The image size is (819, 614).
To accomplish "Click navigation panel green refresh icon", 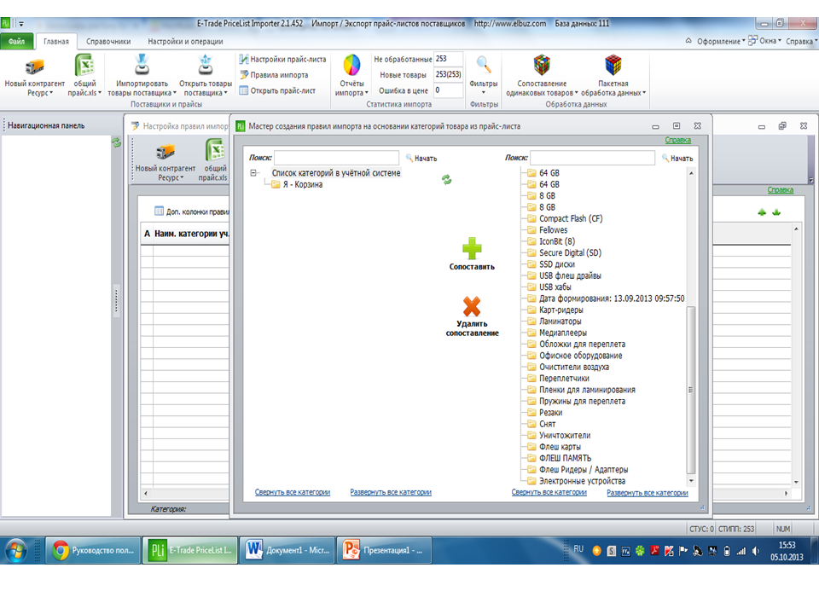I will [x=116, y=142].
